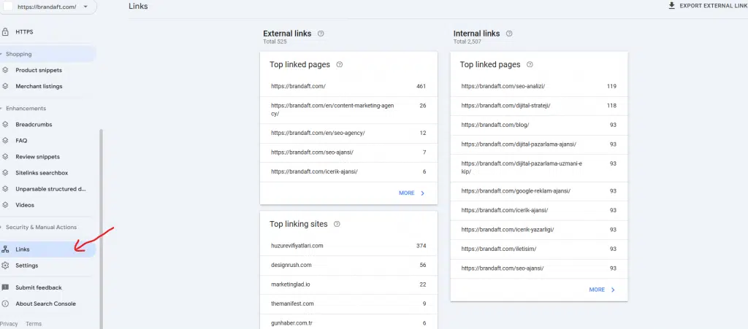Select internal /seo-analizi/ row
The width and height of the screenshot is (748, 329).
tap(539, 87)
